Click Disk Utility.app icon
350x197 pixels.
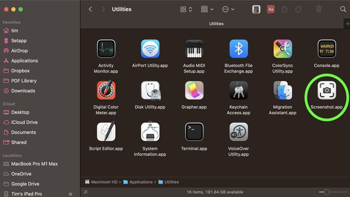click(x=151, y=91)
